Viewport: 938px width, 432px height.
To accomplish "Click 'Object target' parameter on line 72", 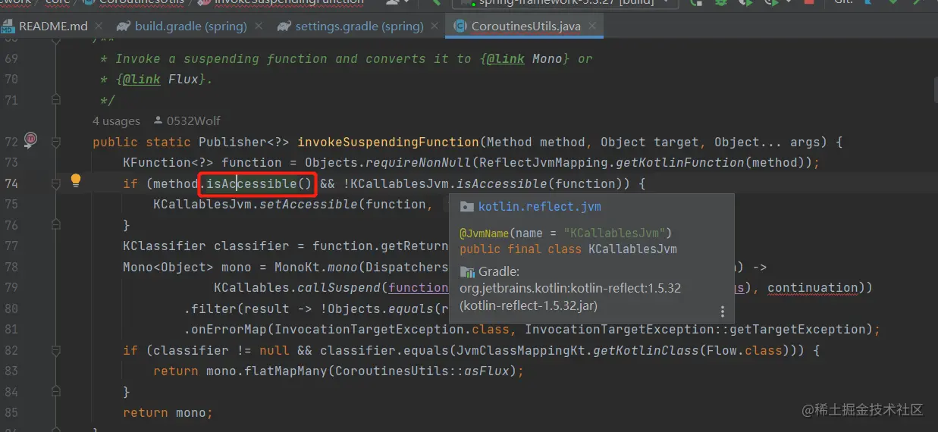I will pyautogui.click(x=649, y=142).
